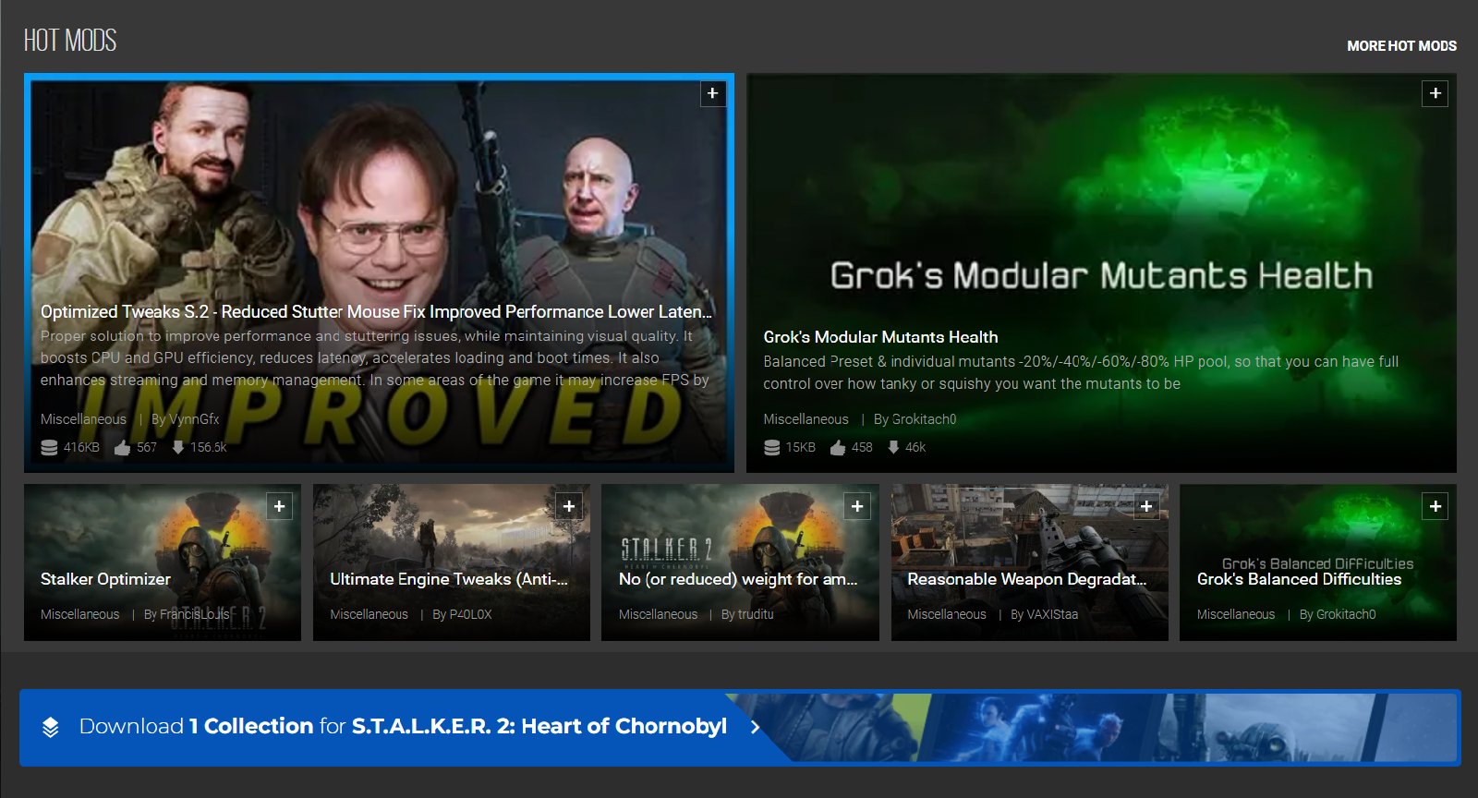Viewport: 1478px width, 798px height.
Task: Click plus icon on Grok's Balanced Difficulties card
Action: coord(1435,506)
